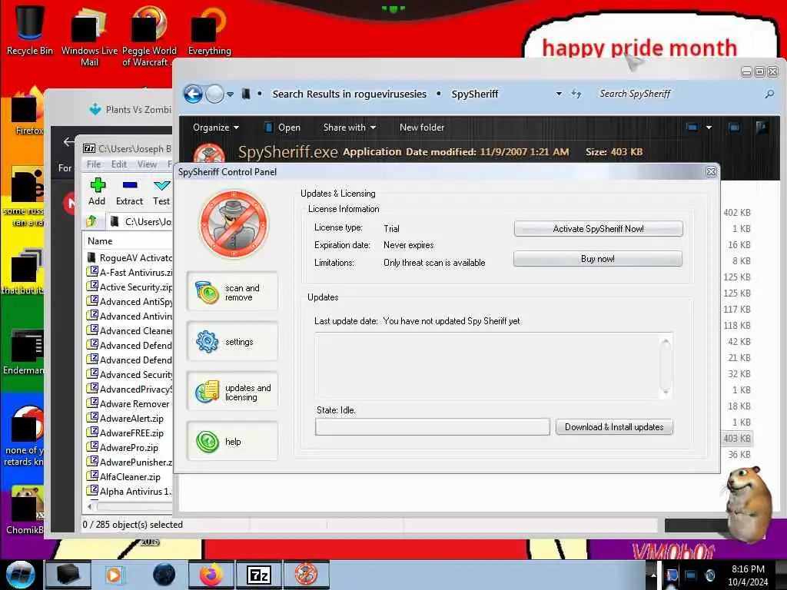Click the update progress bar
Image resolution: width=787 pixels, height=590 pixels.
click(432, 427)
